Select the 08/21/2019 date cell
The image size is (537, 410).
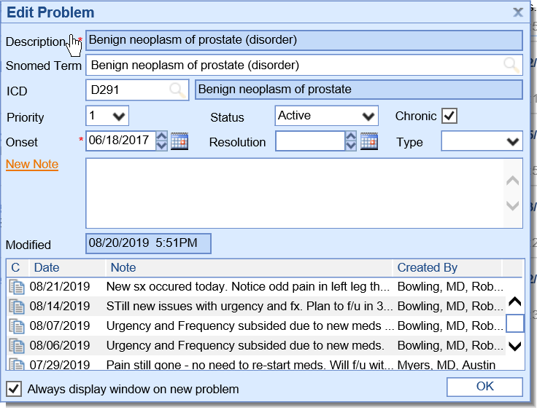click(x=60, y=286)
